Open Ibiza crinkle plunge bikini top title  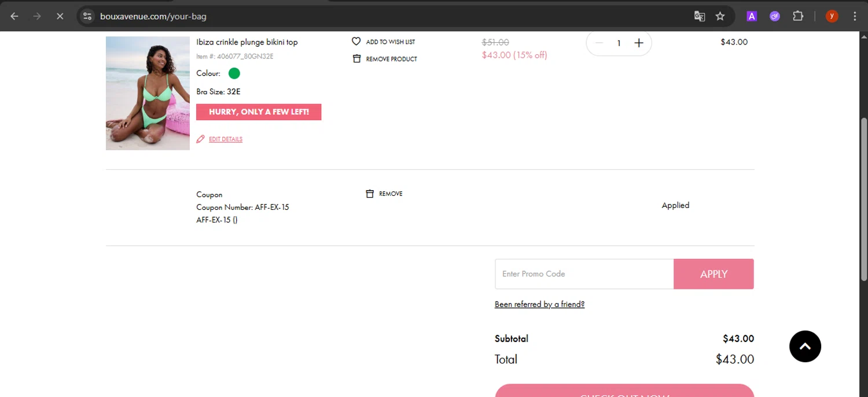tap(247, 42)
